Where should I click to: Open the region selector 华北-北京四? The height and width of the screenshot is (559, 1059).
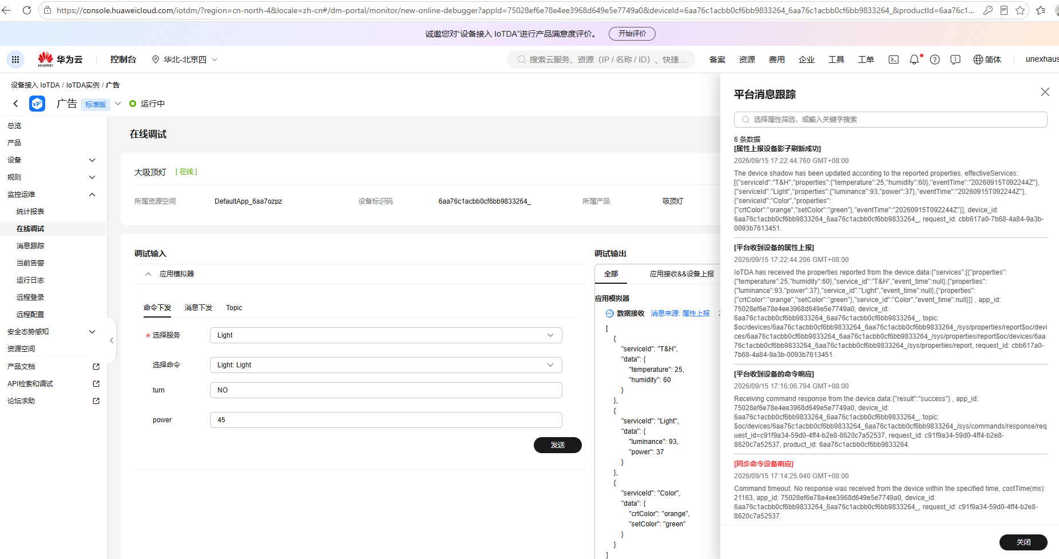click(185, 60)
